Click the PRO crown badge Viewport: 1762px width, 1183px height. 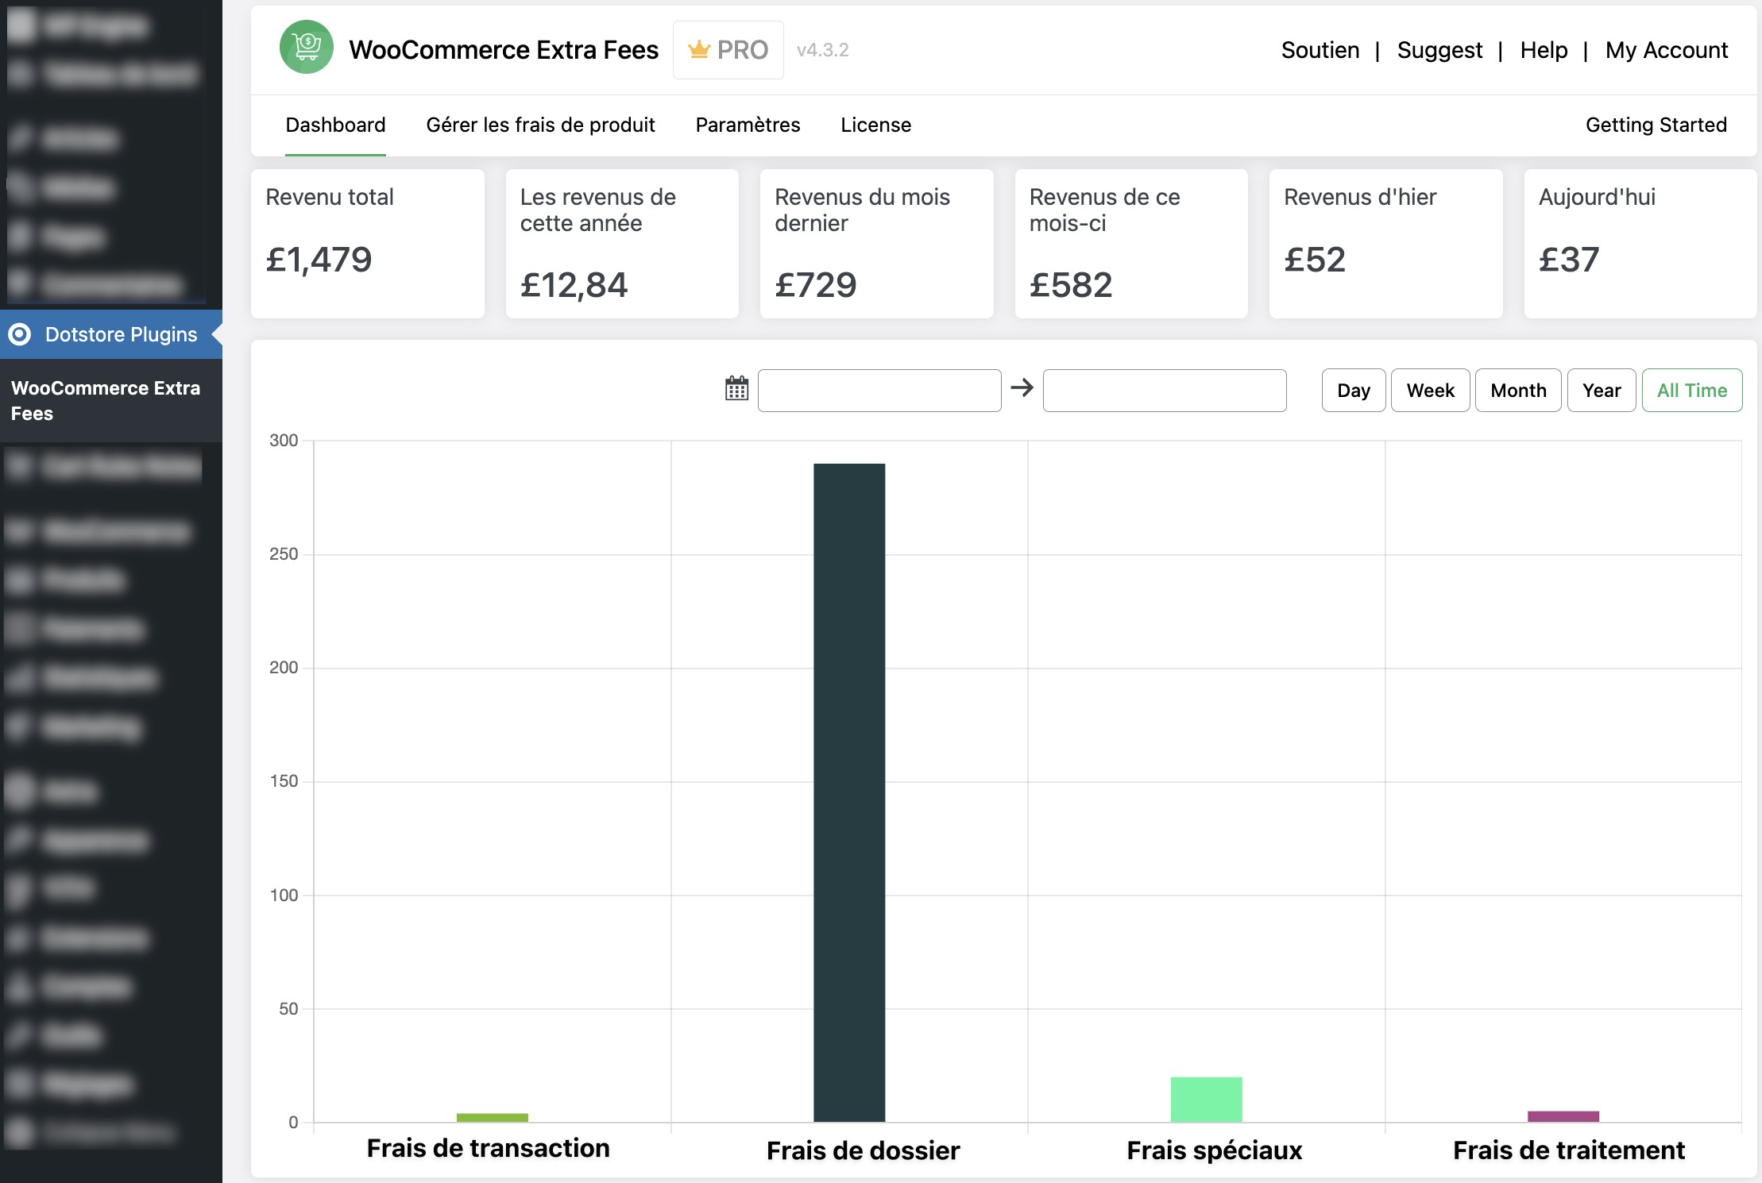(728, 50)
